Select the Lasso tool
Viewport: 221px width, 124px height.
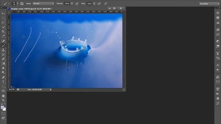[3, 22]
